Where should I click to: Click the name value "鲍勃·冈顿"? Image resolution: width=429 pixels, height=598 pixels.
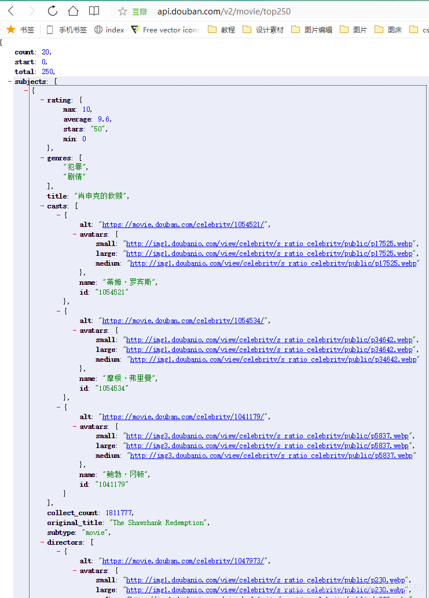click(x=126, y=475)
